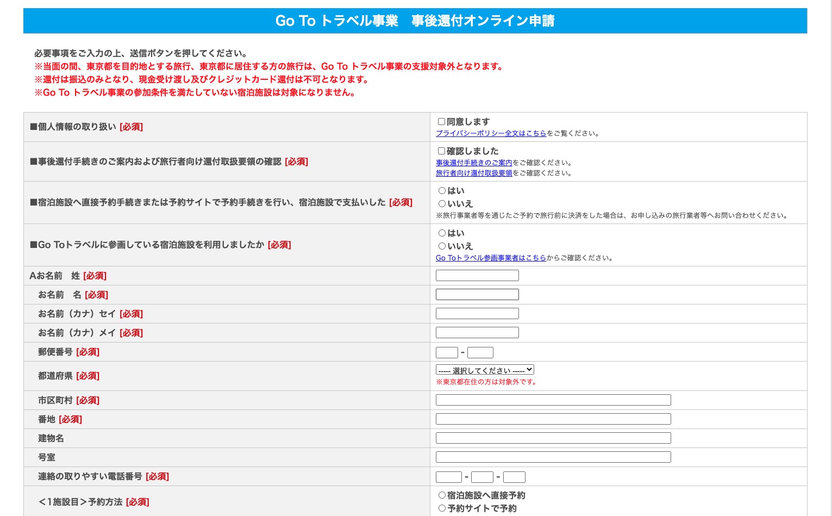Click the red notice 還付は振込のみとなり
832x516 pixels.
point(202,79)
